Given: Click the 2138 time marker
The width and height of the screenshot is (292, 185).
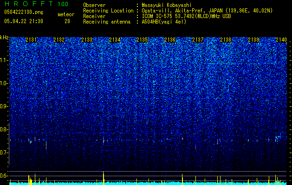Looking at the screenshot, I should (226, 39).
